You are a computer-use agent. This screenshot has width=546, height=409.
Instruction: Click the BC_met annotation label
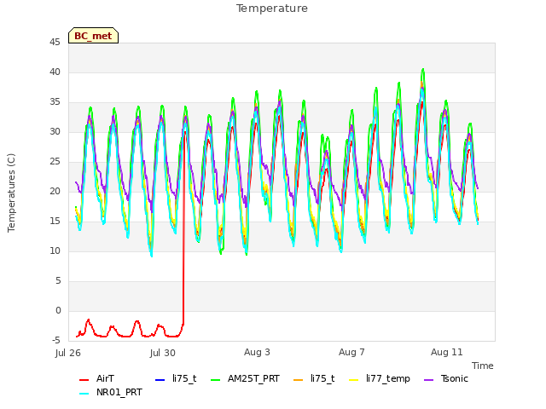(x=93, y=36)
